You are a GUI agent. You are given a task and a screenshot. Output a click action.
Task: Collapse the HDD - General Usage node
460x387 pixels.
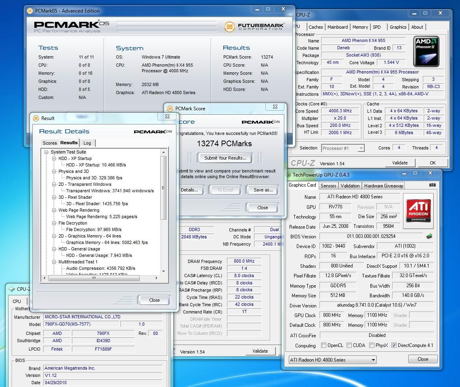(54, 249)
